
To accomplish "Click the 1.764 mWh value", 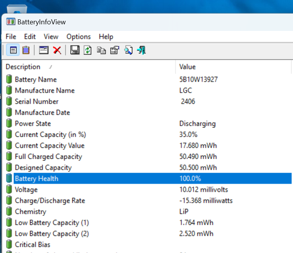I will click(x=196, y=222).
